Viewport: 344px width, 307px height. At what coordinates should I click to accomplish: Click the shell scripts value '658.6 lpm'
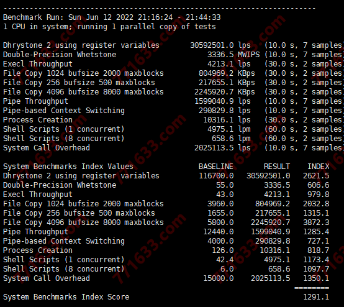click(x=231, y=139)
